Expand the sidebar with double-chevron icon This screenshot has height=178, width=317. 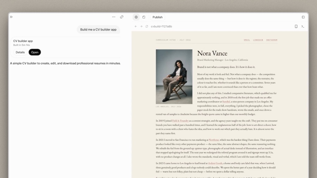11,17
